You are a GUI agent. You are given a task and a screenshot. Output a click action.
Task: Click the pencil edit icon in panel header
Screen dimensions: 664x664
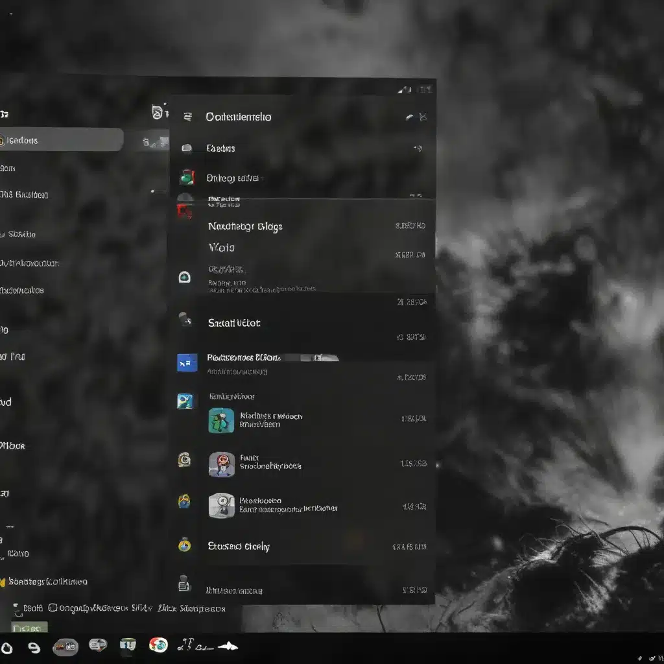coord(409,117)
